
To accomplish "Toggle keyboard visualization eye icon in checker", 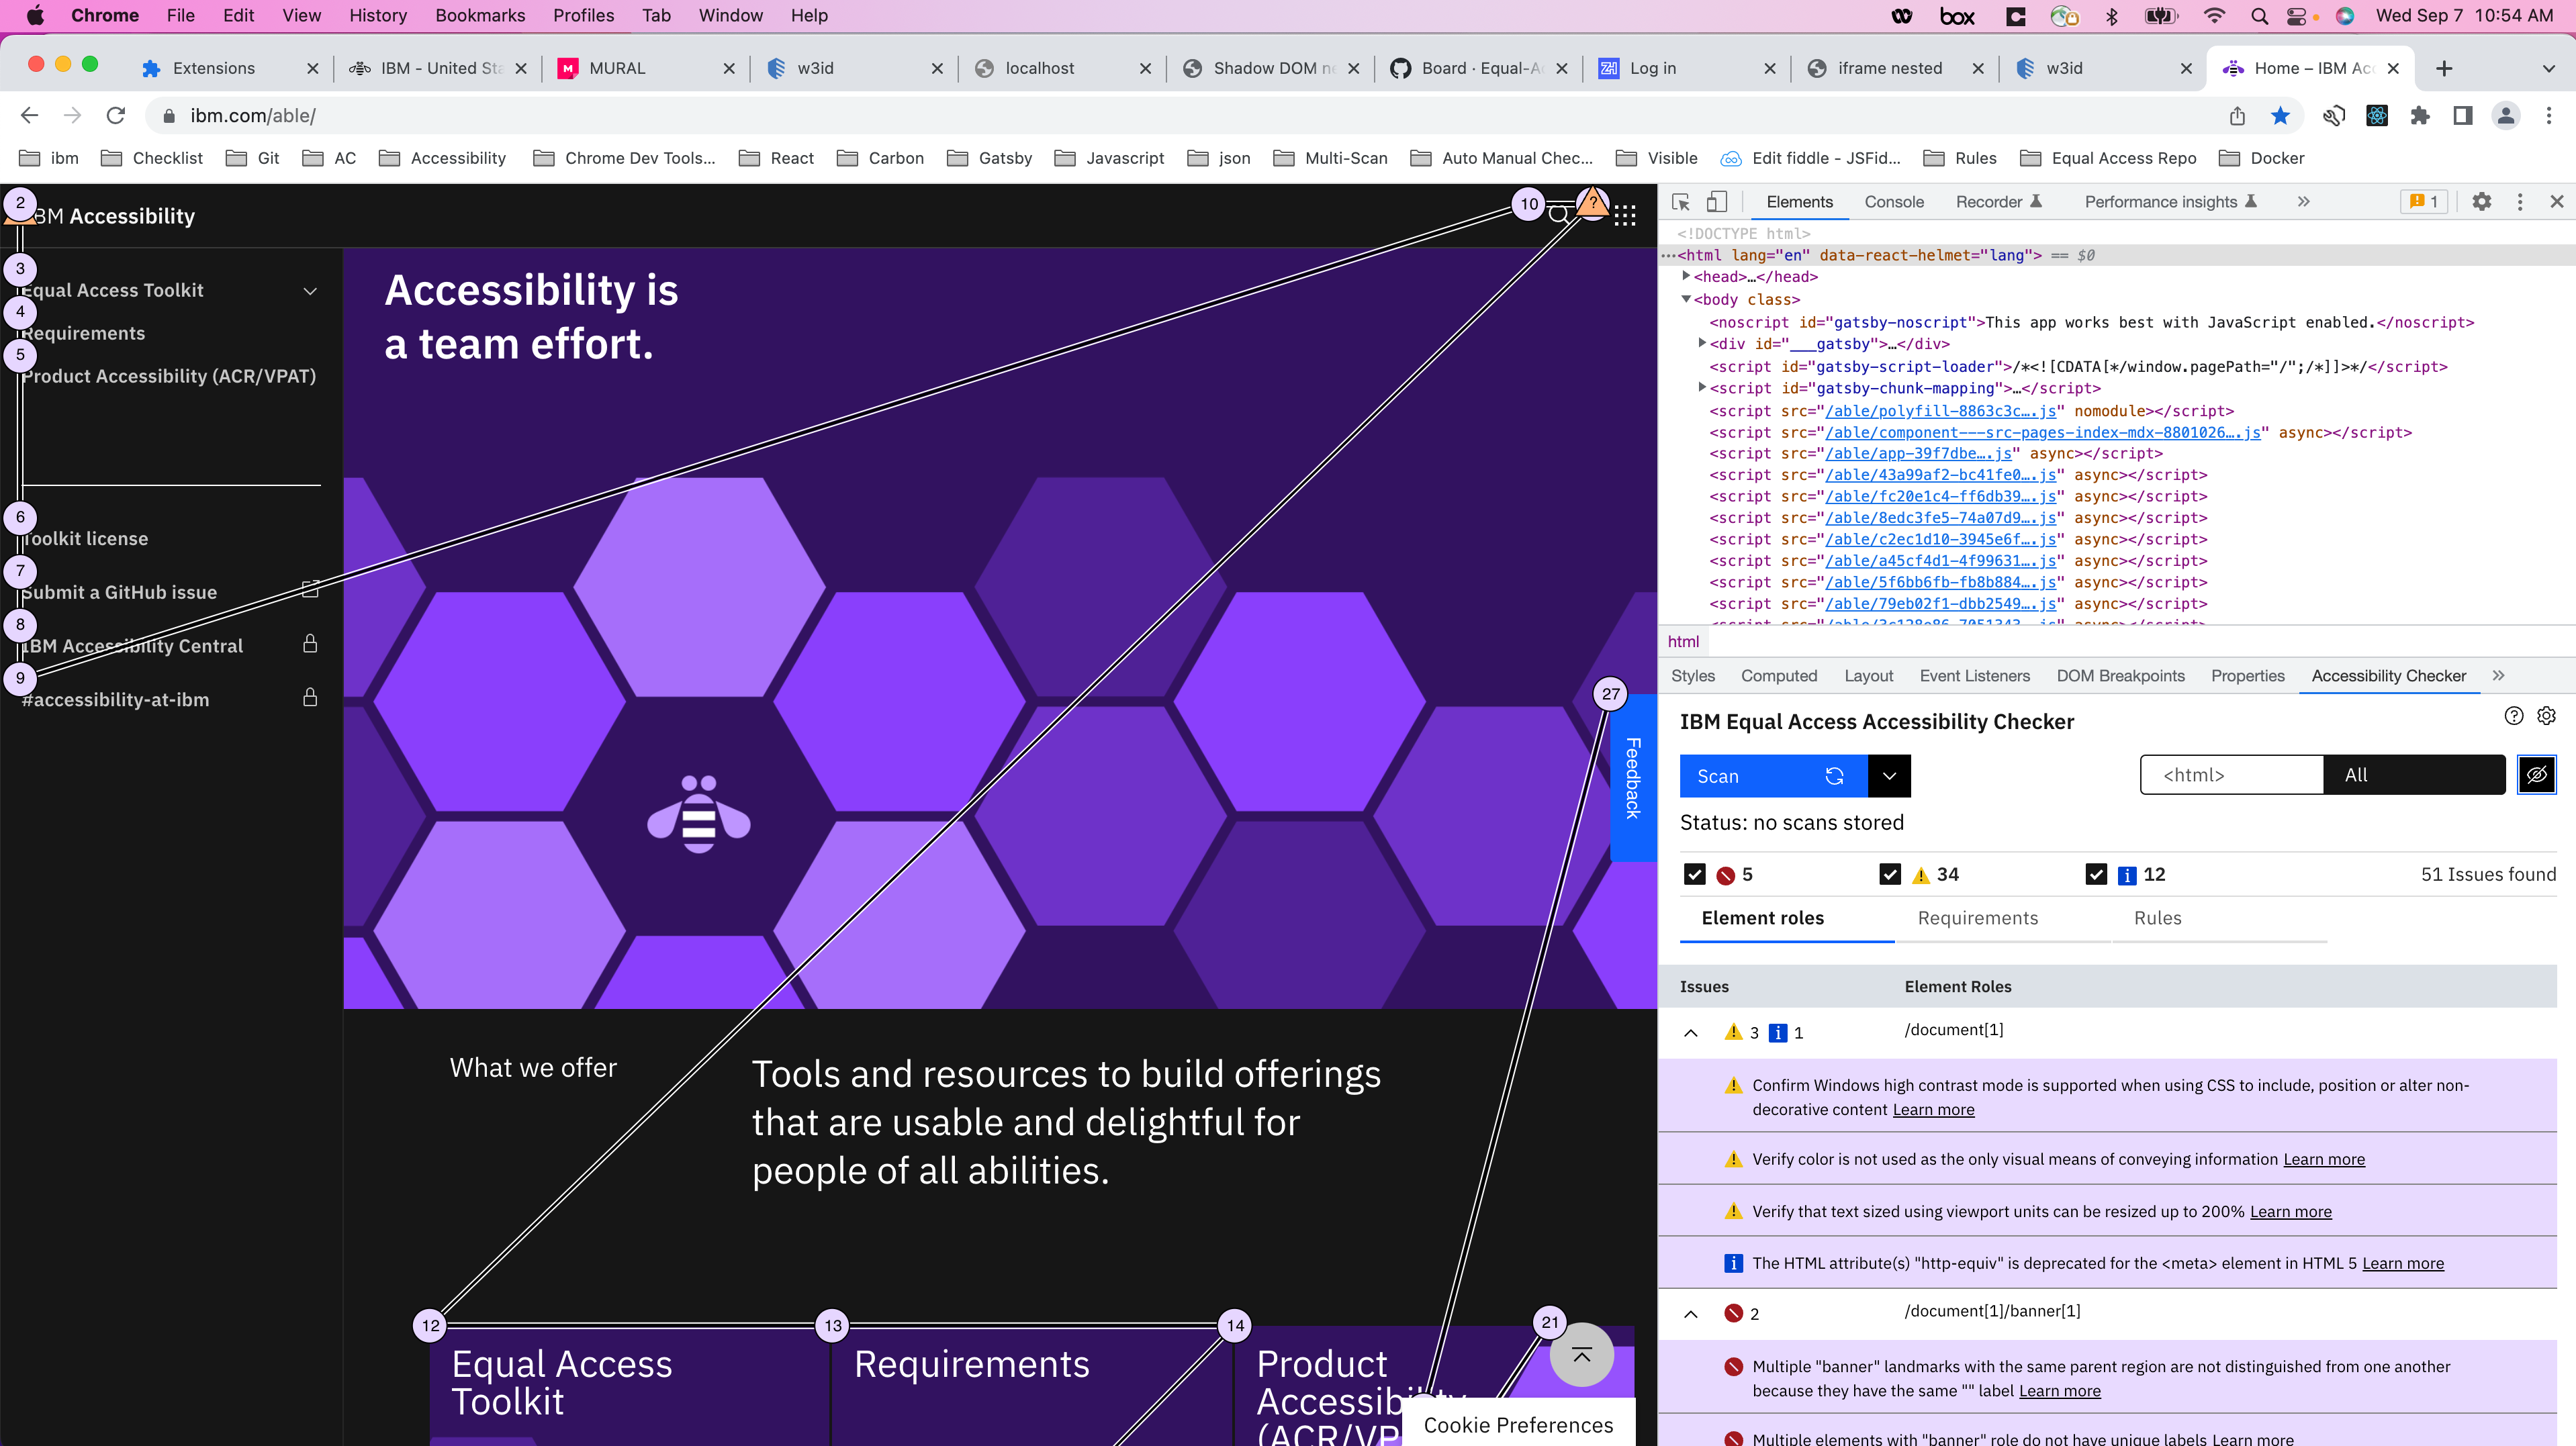I will tap(2537, 775).
